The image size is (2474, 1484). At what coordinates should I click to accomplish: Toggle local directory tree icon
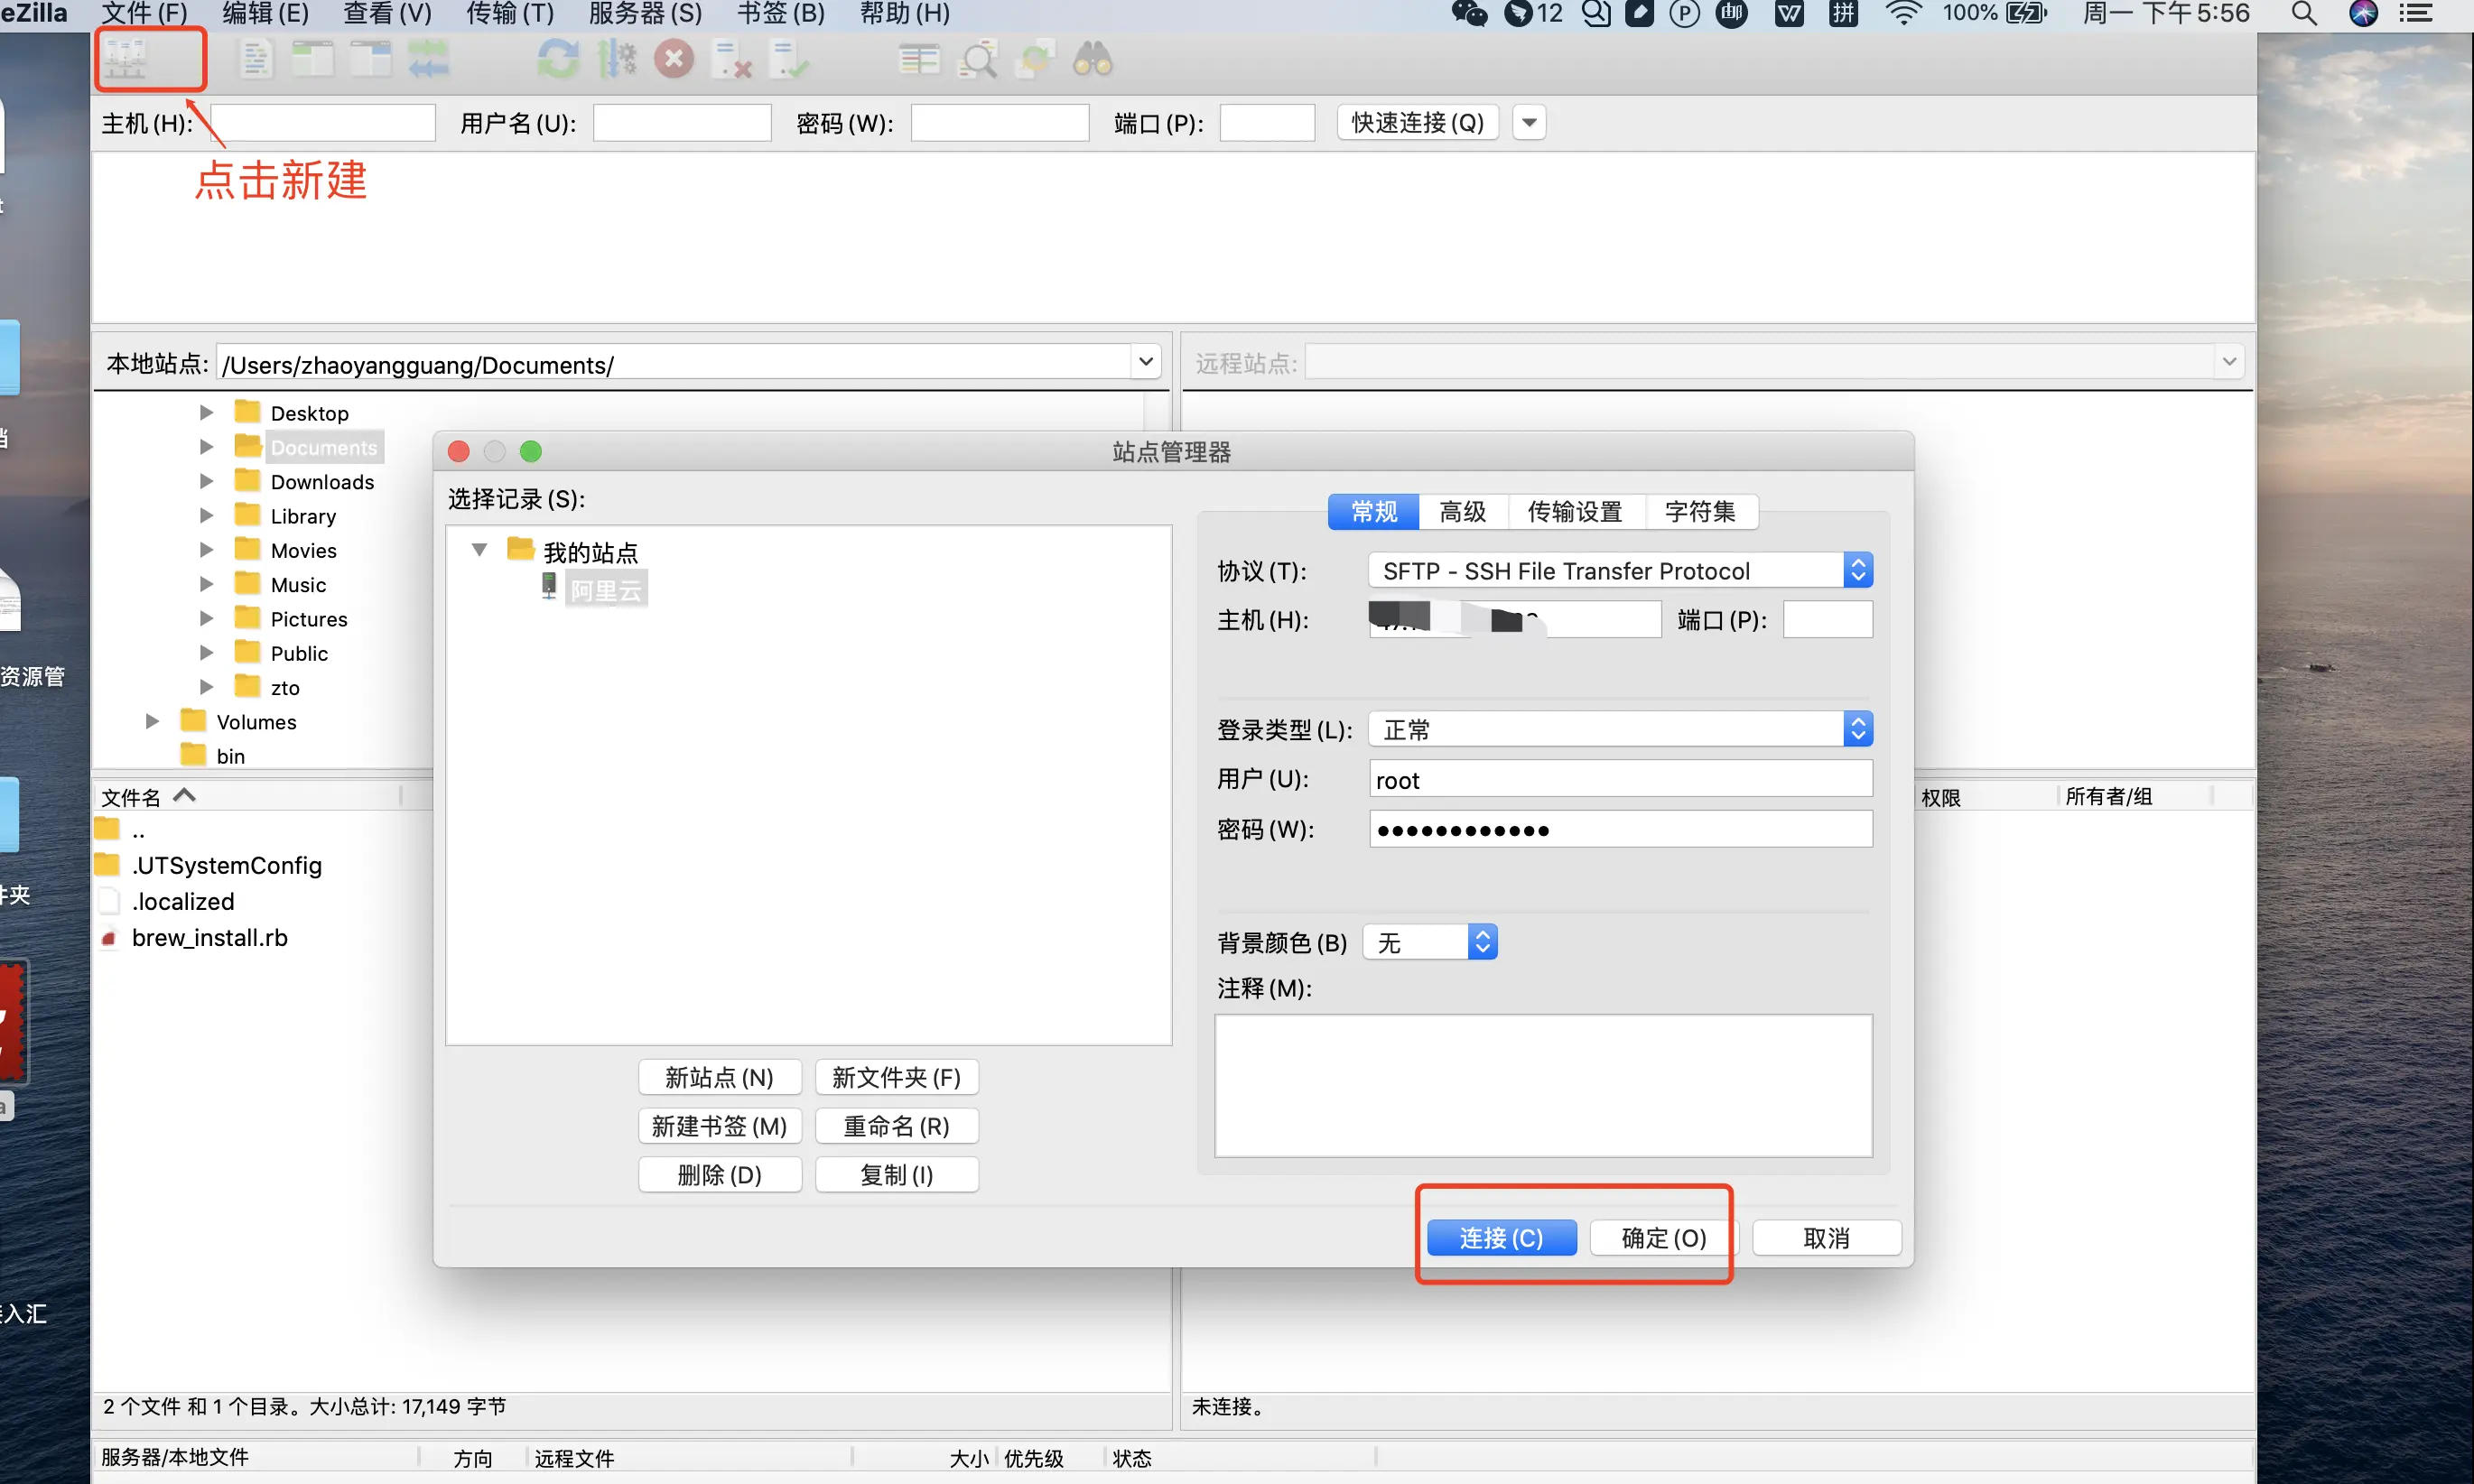pos(313,60)
